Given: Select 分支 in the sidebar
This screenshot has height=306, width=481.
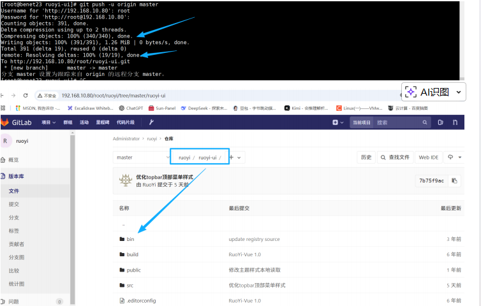Looking at the screenshot, I should (x=14, y=217).
